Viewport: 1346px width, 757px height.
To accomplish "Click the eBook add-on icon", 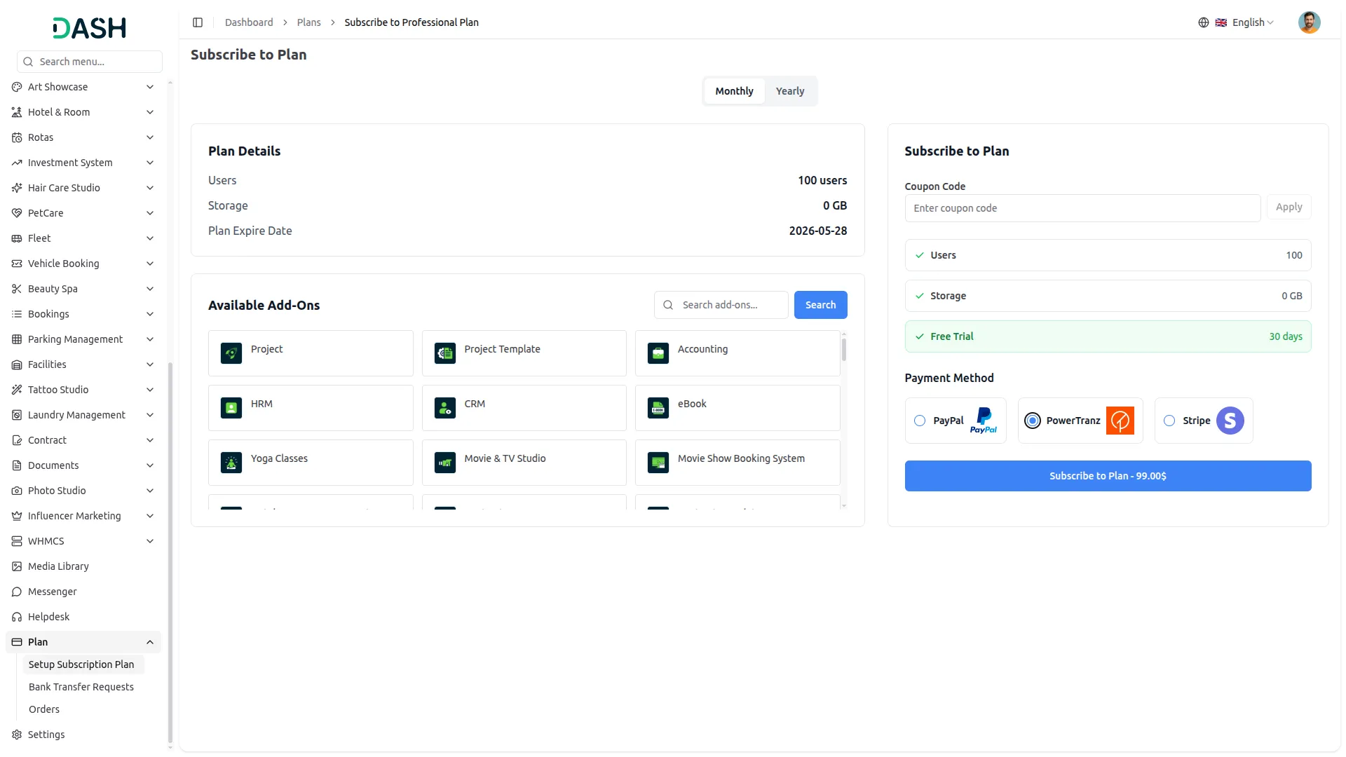I will coord(658,408).
